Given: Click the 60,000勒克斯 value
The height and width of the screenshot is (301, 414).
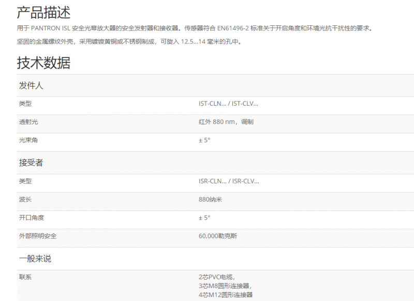Looking at the screenshot, I should pos(218,236).
